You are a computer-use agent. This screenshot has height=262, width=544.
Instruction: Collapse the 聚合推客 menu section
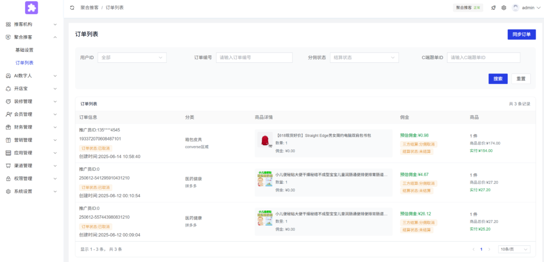(x=31, y=37)
